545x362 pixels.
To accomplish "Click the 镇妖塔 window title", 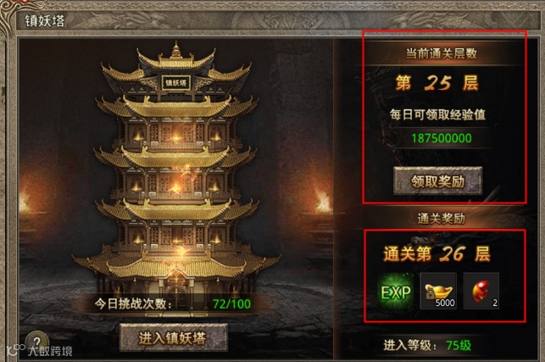I will pyautogui.click(x=45, y=20).
